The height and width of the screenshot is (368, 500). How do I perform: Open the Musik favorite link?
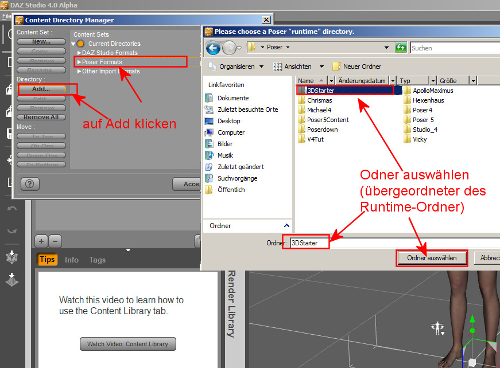[x=225, y=155]
